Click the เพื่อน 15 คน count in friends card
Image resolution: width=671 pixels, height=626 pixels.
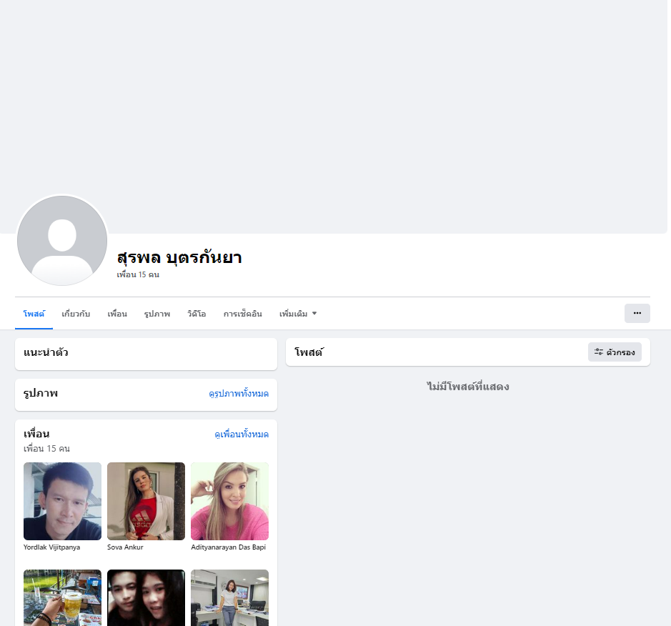click(46, 449)
